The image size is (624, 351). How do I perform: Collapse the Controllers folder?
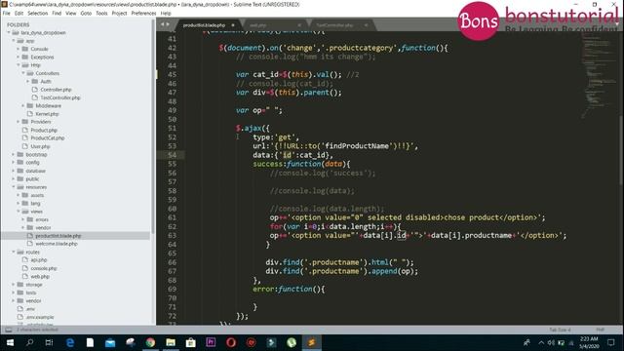[23, 73]
